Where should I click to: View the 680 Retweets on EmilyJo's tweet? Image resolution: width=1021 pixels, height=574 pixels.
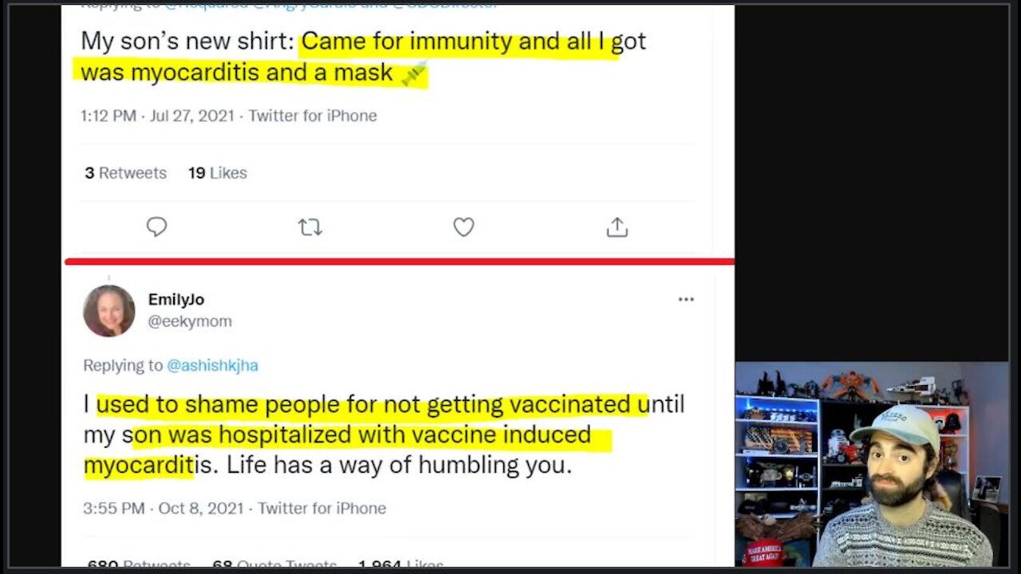click(138, 565)
